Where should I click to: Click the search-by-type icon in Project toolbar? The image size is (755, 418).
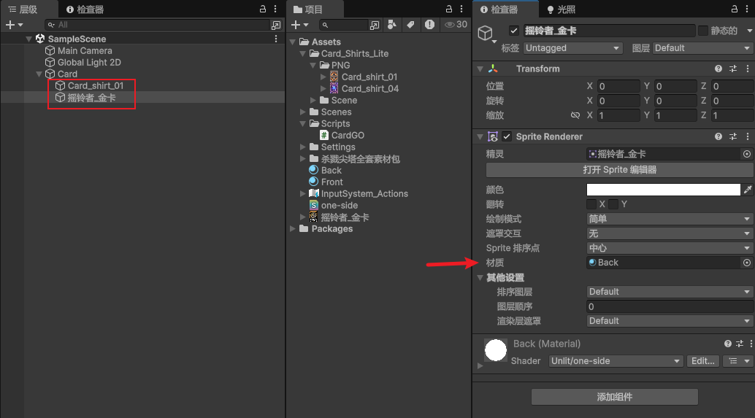tap(392, 25)
